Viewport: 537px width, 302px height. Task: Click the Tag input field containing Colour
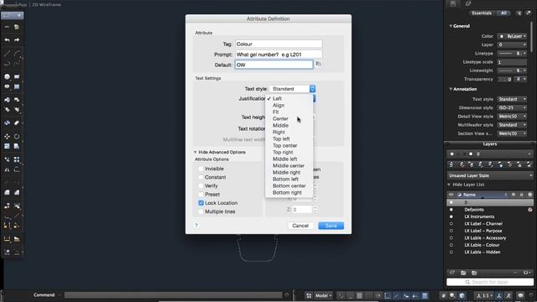point(279,44)
